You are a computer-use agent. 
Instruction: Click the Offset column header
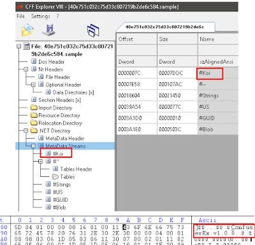click(x=137, y=39)
